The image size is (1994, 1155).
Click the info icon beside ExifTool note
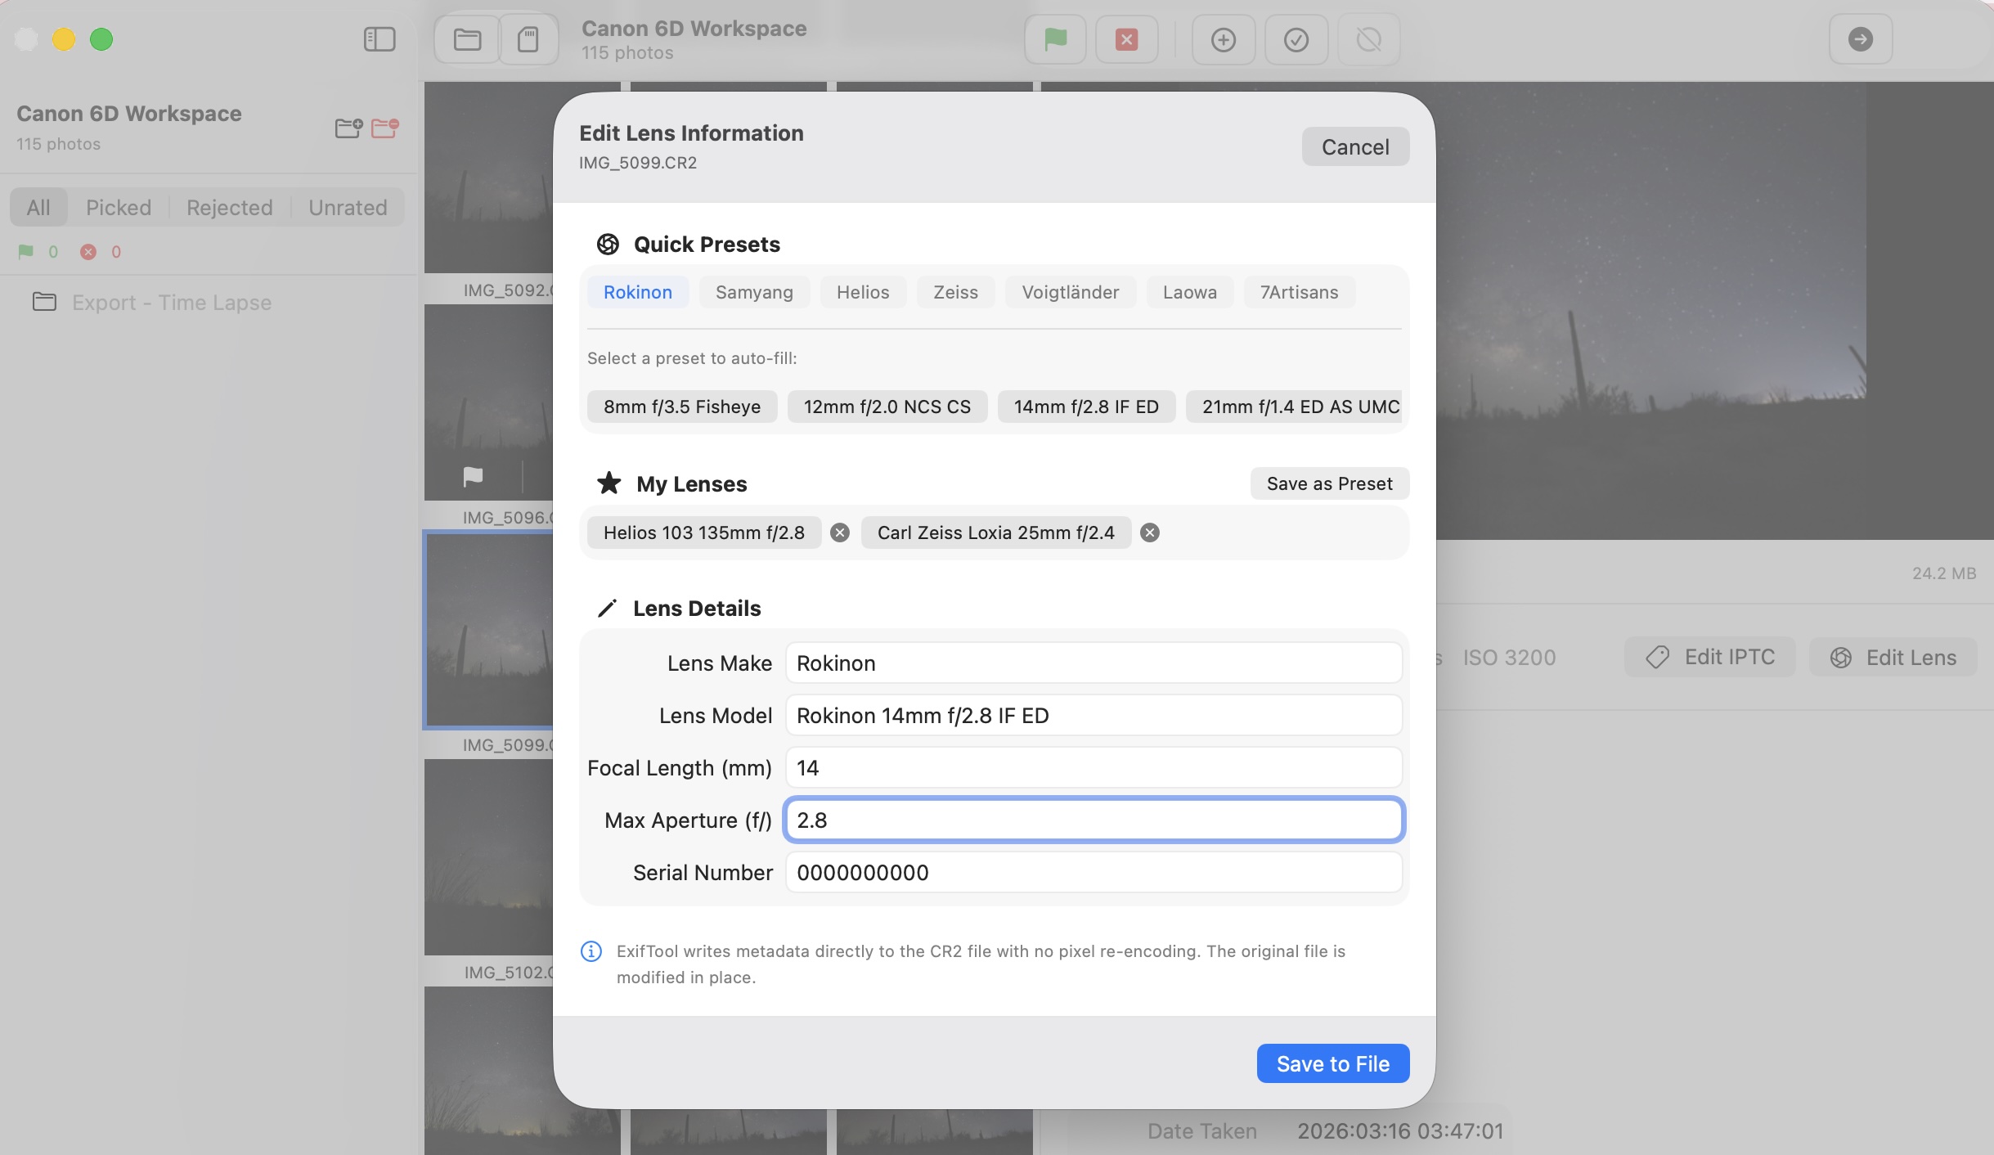click(591, 951)
